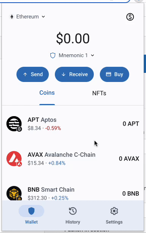The image size is (146, 233).
Task: Click the Aptos coin logo
Action: click(14, 124)
